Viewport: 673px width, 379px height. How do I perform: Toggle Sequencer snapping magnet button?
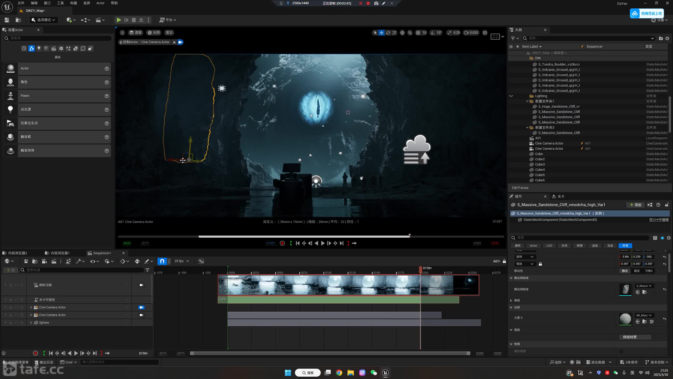tap(162, 261)
